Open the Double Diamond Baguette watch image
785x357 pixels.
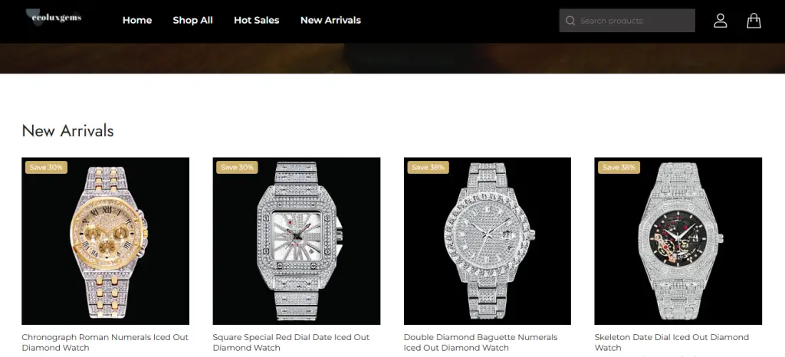coord(487,241)
